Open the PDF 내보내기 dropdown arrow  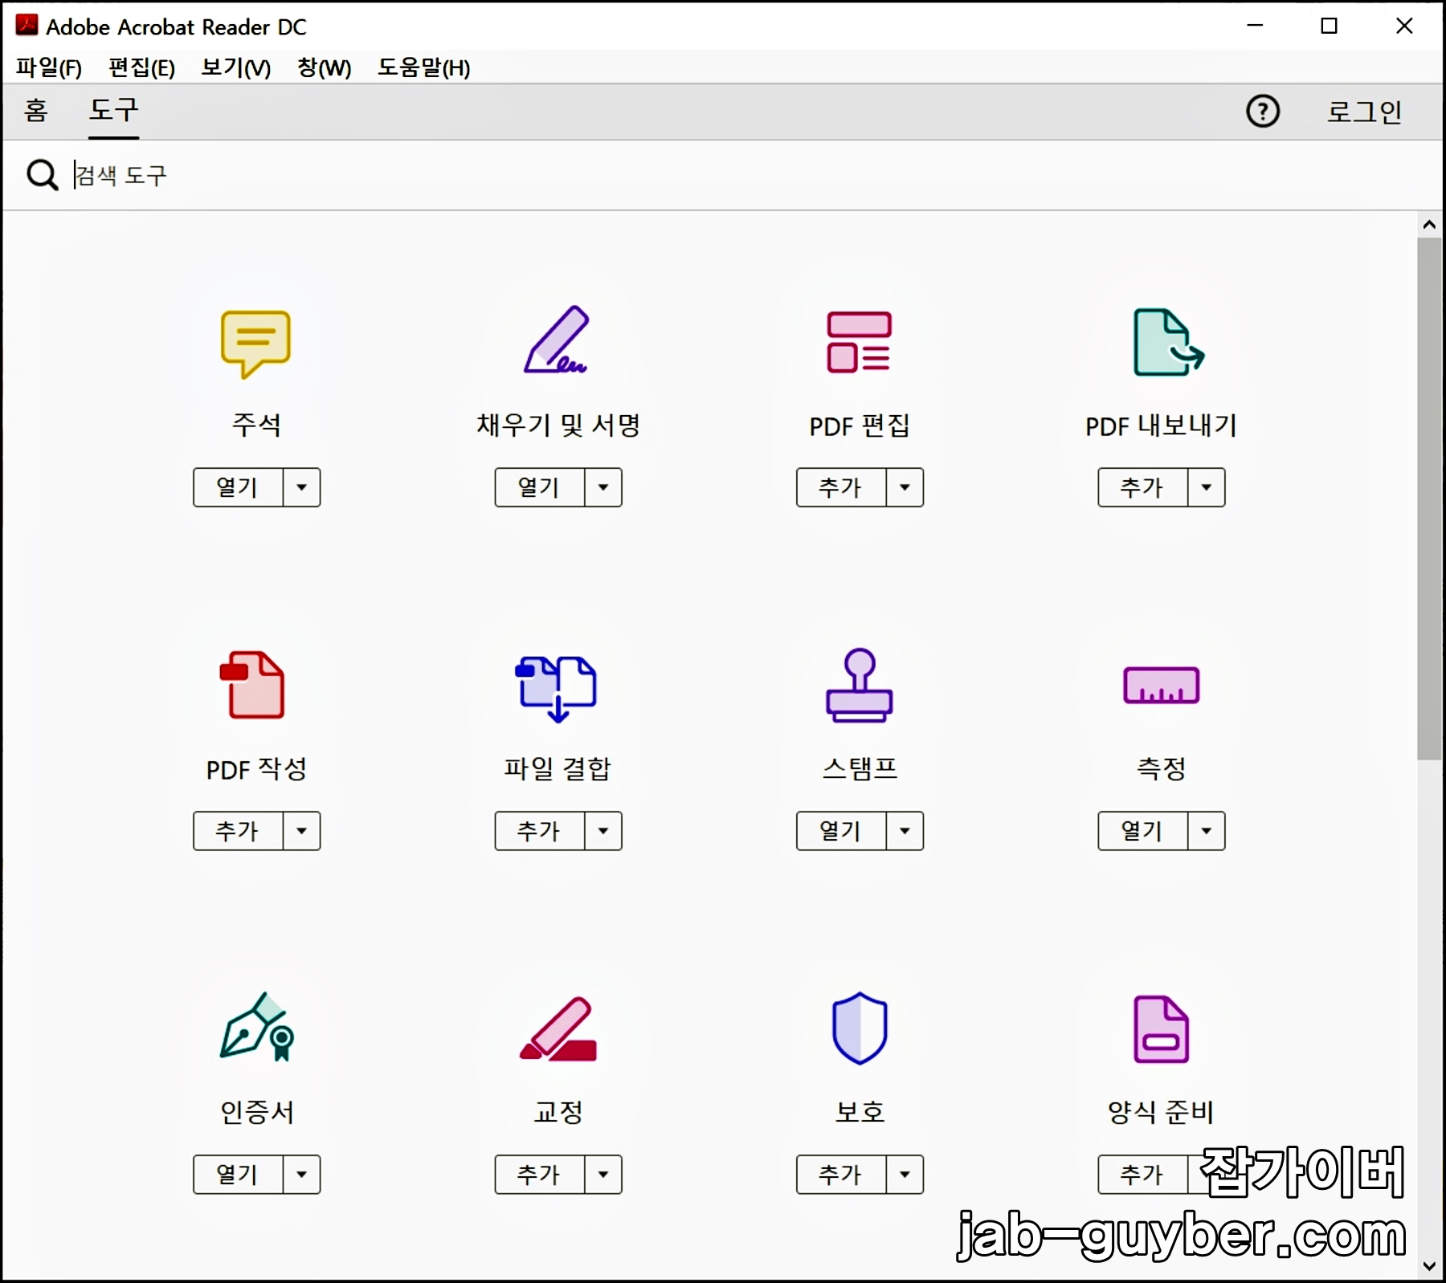[x=1206, y=487]
